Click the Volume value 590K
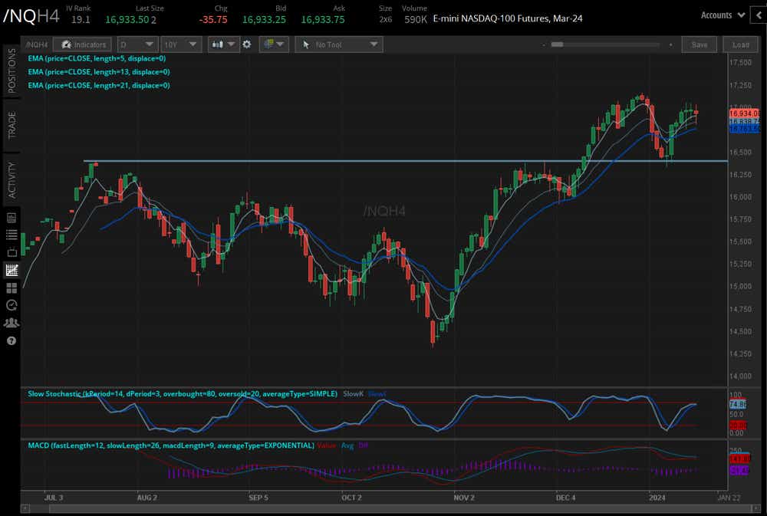Screen dimensions: 767x516 coord(416,20)
